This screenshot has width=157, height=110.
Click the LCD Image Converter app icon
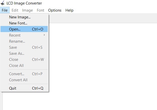(x=3, y=3)
